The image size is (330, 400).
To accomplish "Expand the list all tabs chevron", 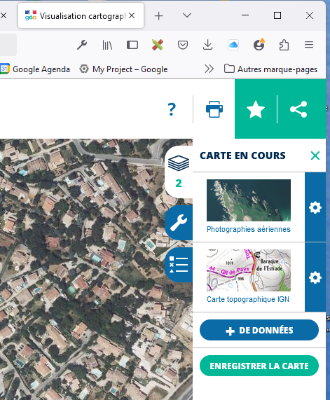I will 187,15.
